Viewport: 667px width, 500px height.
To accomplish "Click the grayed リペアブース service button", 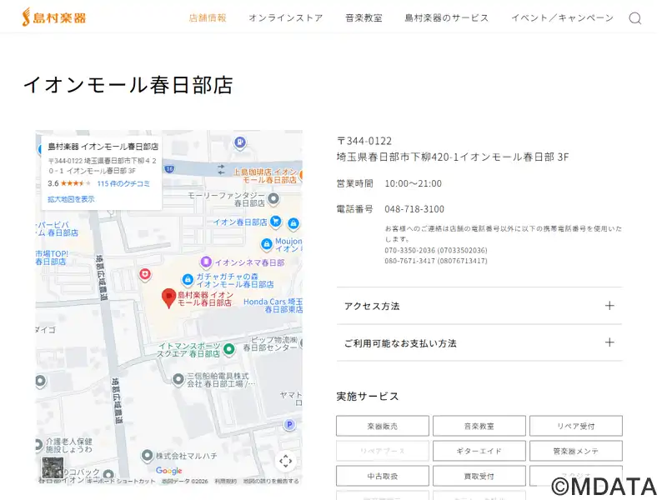I will [x=383, y=451].
